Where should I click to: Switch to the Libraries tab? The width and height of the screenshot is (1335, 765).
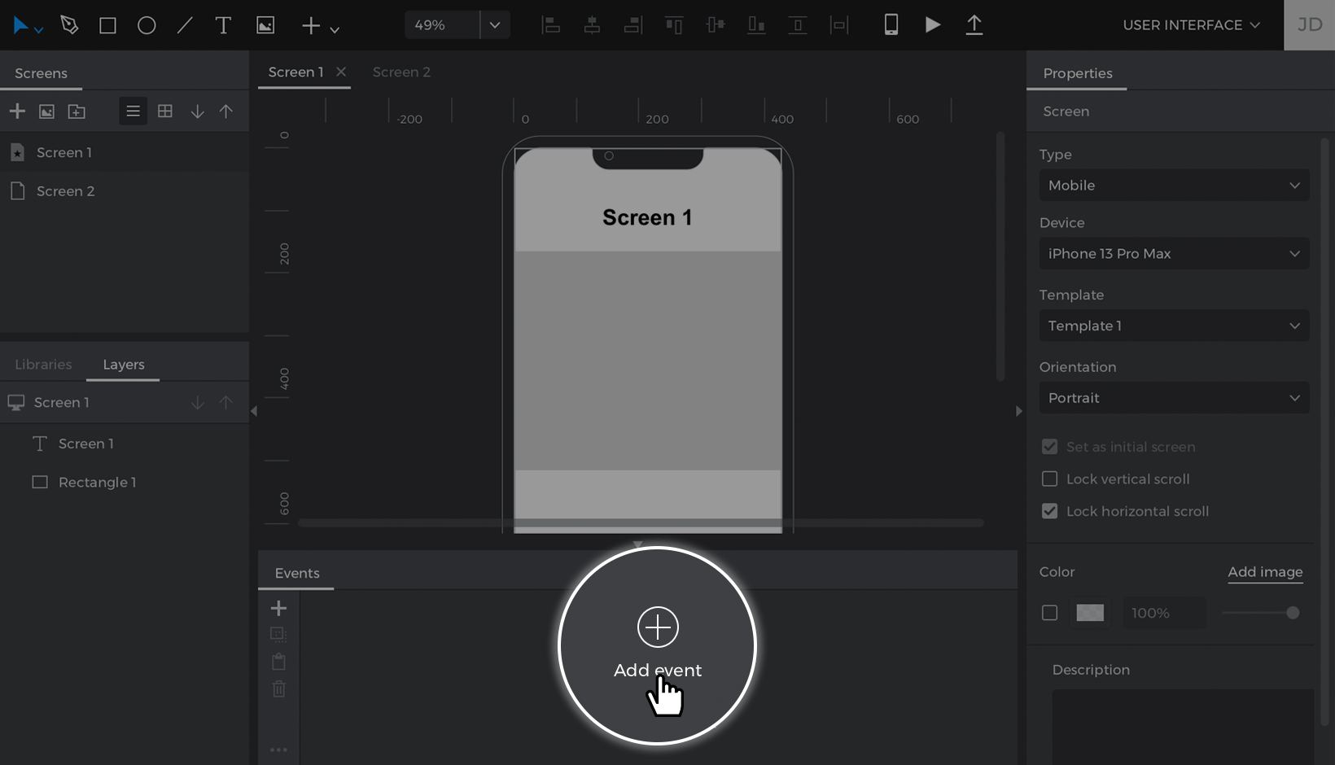tap(43, 365)
